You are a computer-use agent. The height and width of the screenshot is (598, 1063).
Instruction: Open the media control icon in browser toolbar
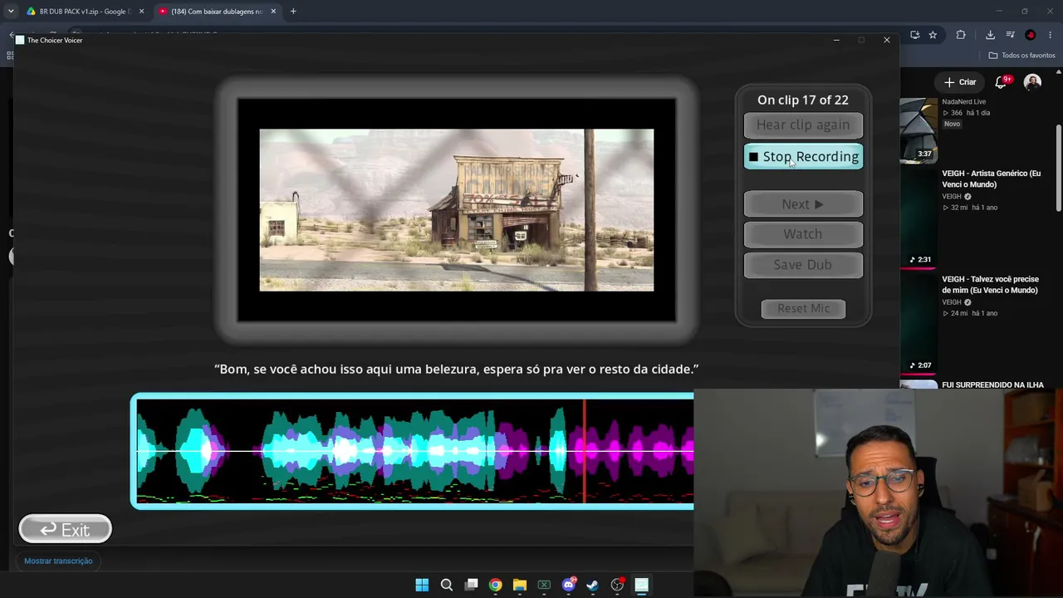pos(1011,35)
